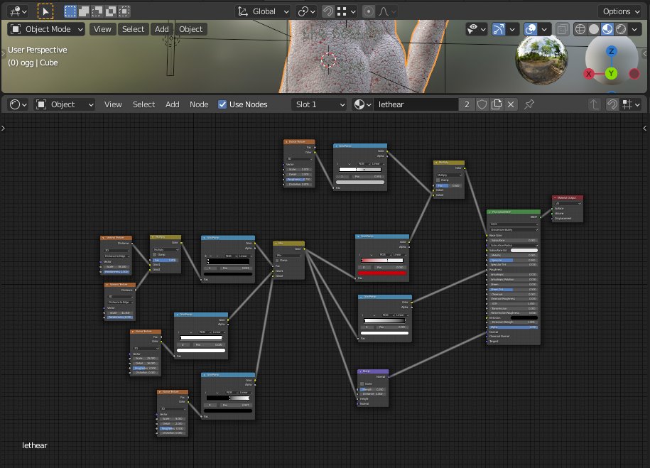Toggle X-Ray in the viewport header
This screenshot has height=468, width=650.
coord(563,29)
